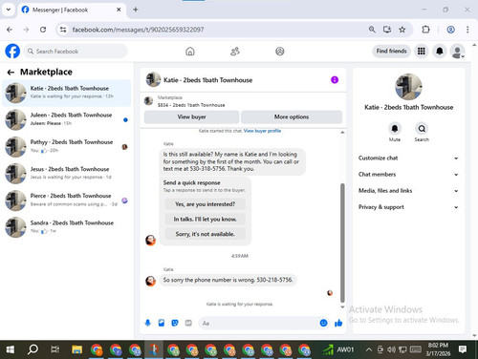Image resolution: width=478 pixels, height=359 pixels.
Task: Open the Home feed icon
Action: pos(190,52)
